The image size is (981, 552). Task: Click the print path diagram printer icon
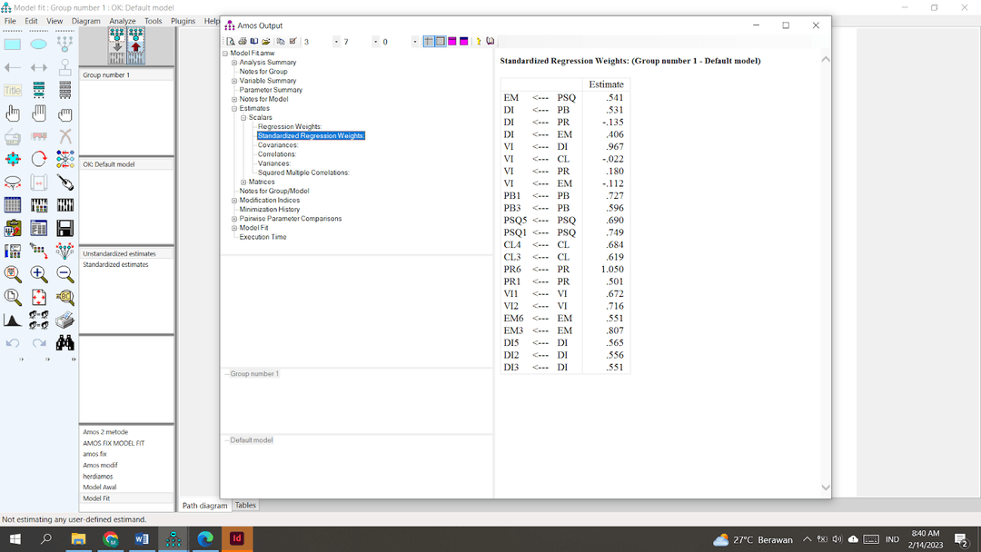coord(64,320)
